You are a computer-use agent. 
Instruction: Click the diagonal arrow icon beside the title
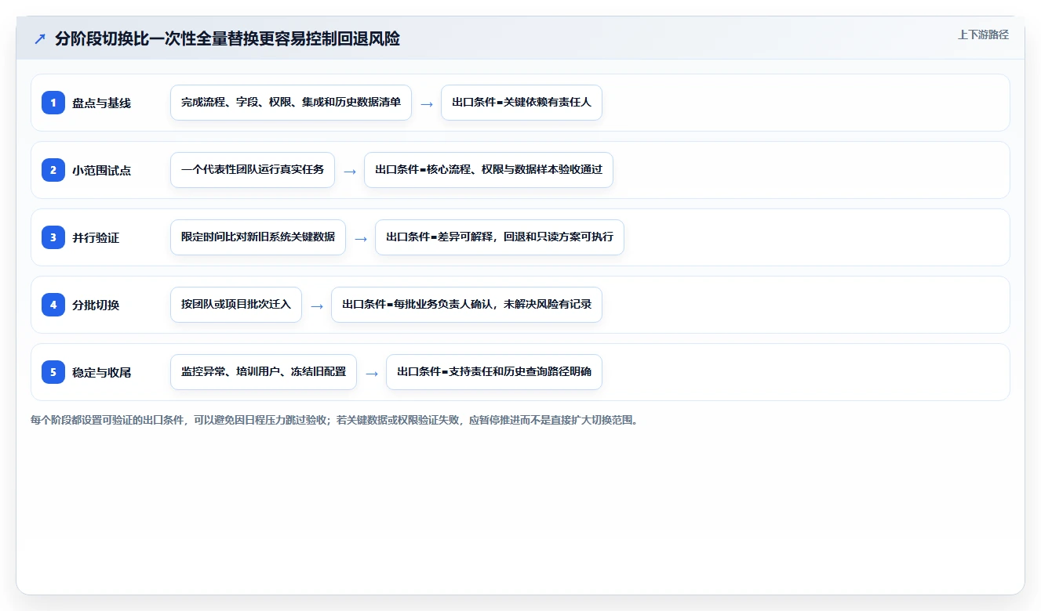tap(40, 39)
